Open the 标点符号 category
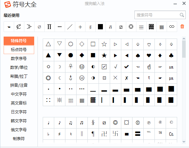 [x=19, y=49]
